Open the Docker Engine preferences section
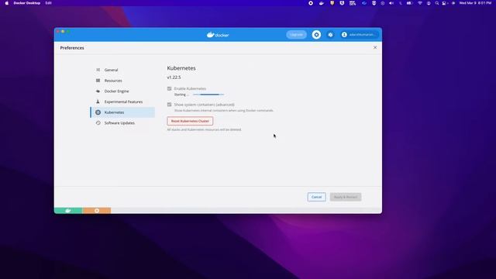The image size is (496, 279). tap(122, 91)
